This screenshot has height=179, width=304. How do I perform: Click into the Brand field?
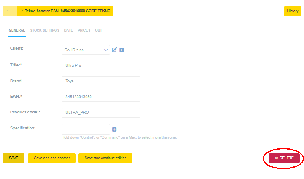click(101, 81)
